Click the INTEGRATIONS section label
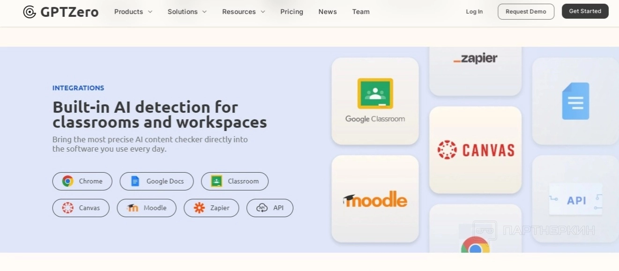This screenshot has width=619, height=271. pyautogui.click(x=78, y=88)
